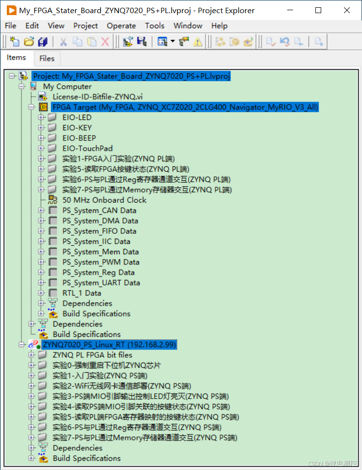
Task: Click the Project Properties toolbar icon
Action: (x=184, y=41)
